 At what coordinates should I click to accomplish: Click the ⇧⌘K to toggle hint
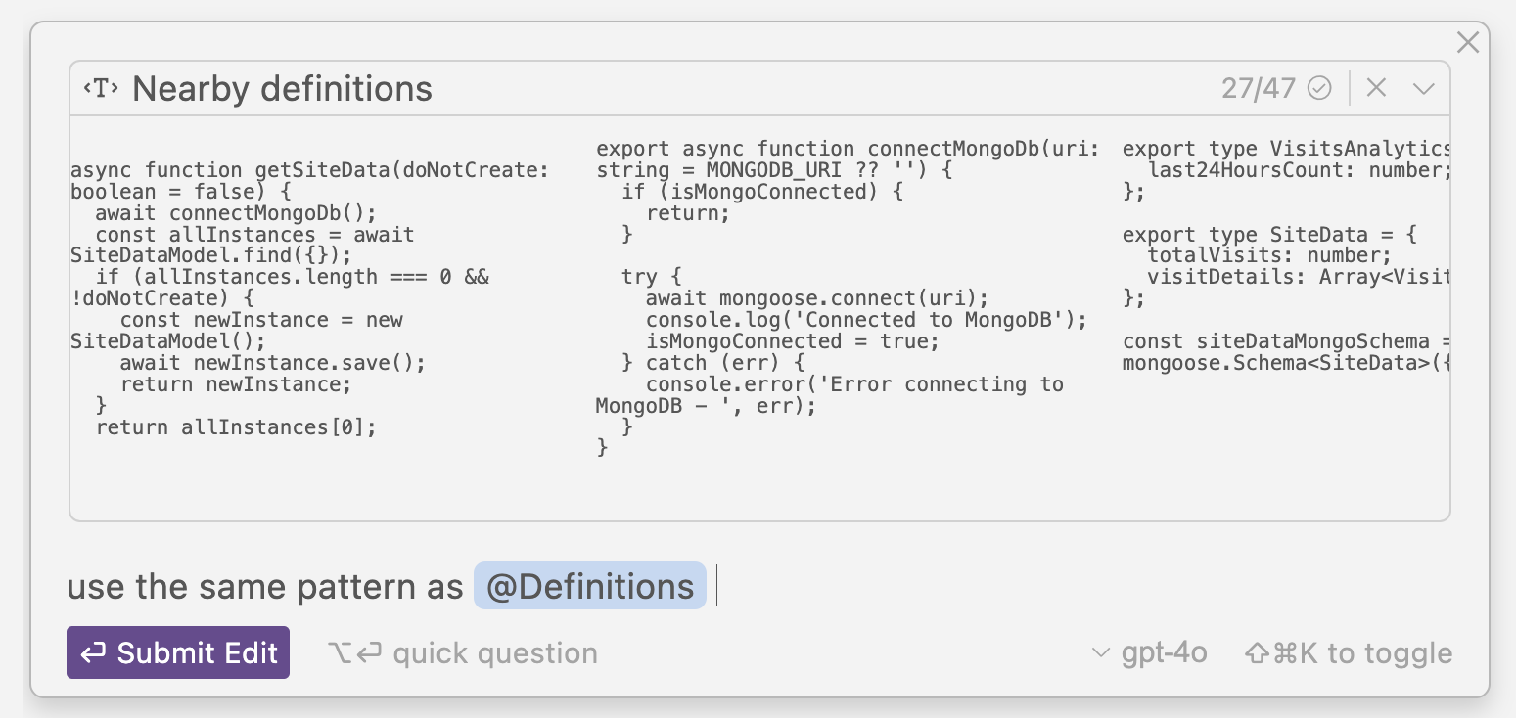1348,653
